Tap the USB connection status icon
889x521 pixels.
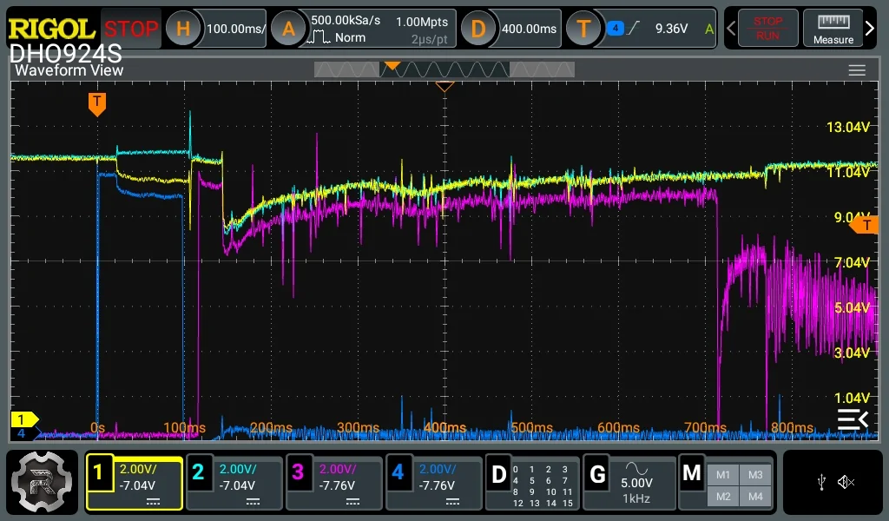821,483
